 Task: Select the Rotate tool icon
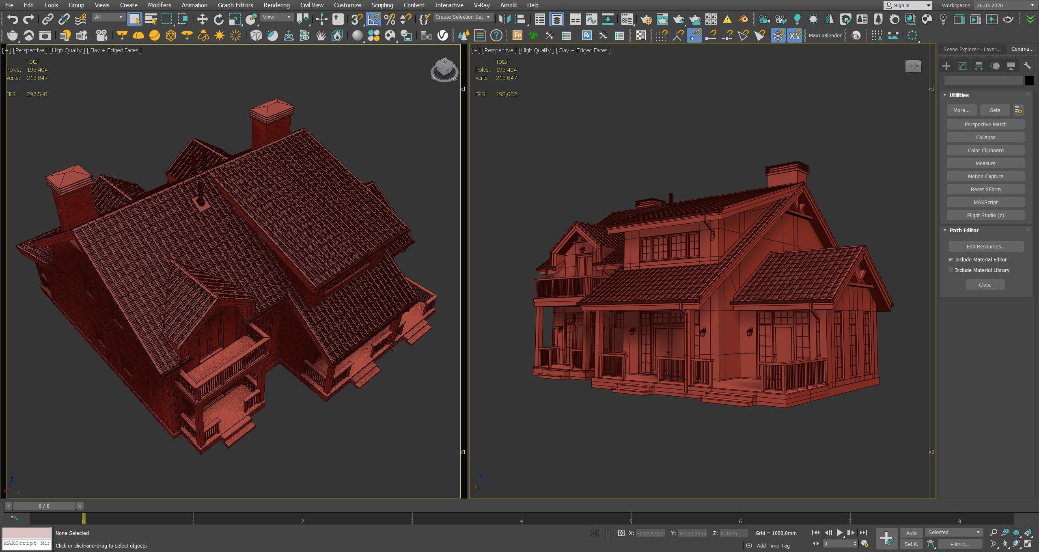tap(218, 19)
